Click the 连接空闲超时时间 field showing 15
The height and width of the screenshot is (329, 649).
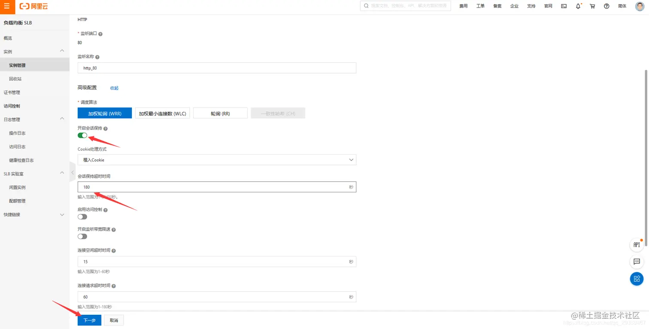217,262
